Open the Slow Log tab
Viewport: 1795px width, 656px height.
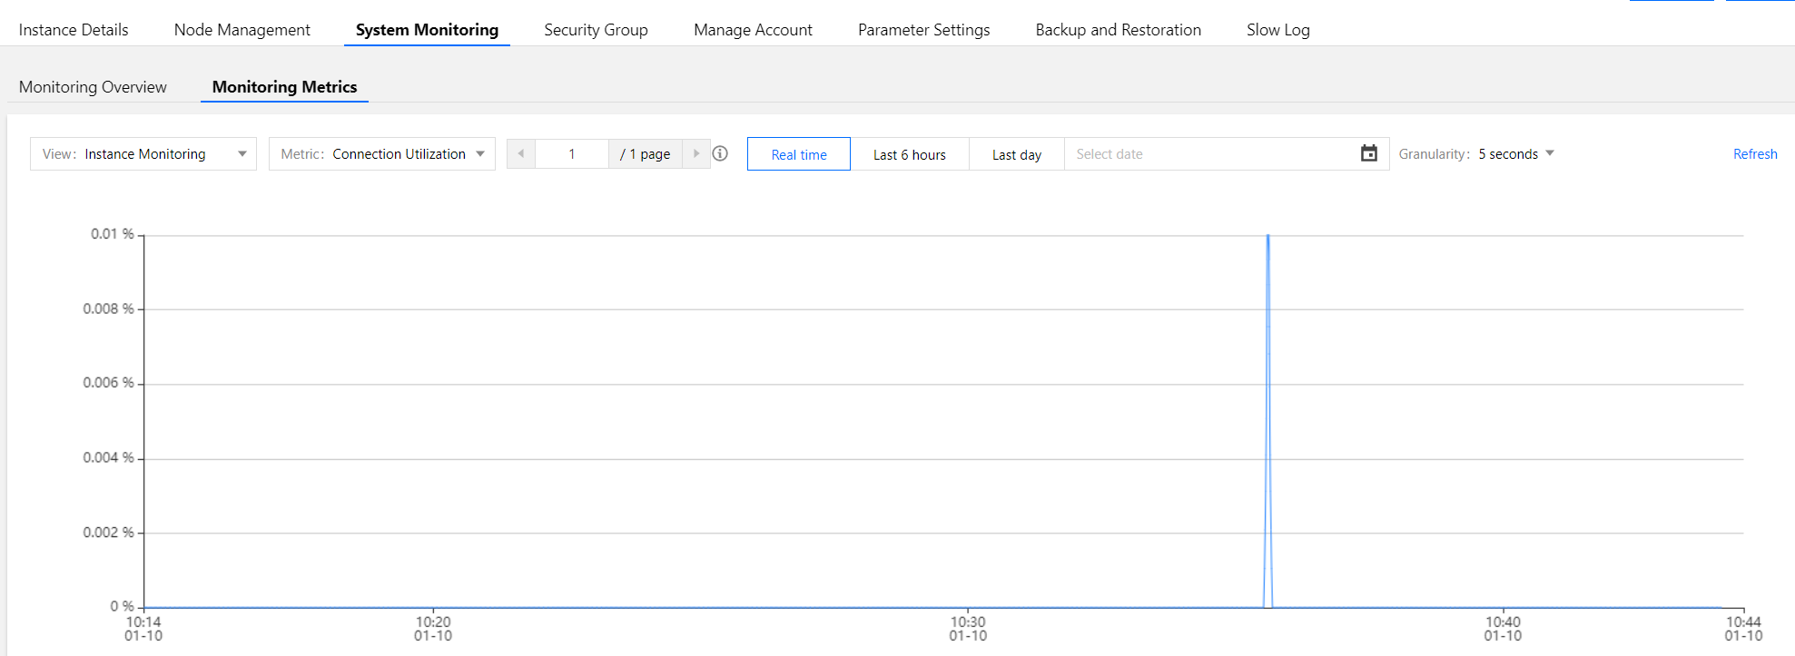point(1277,30)
